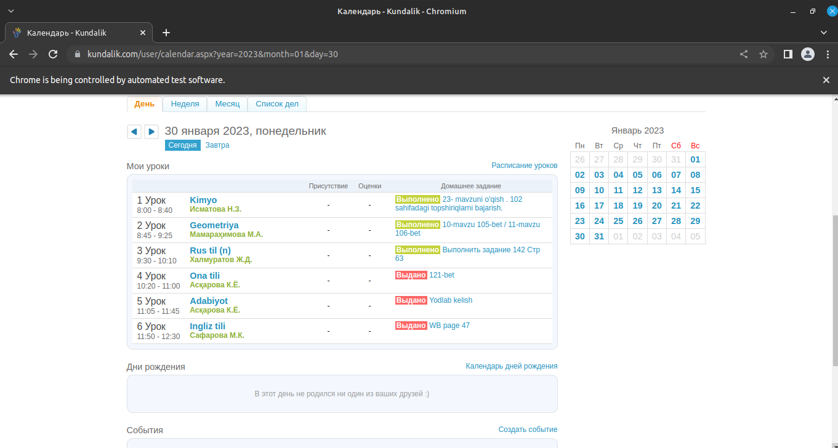Open Geometriya lesson
838x448 pixels.
click(214, 225)
